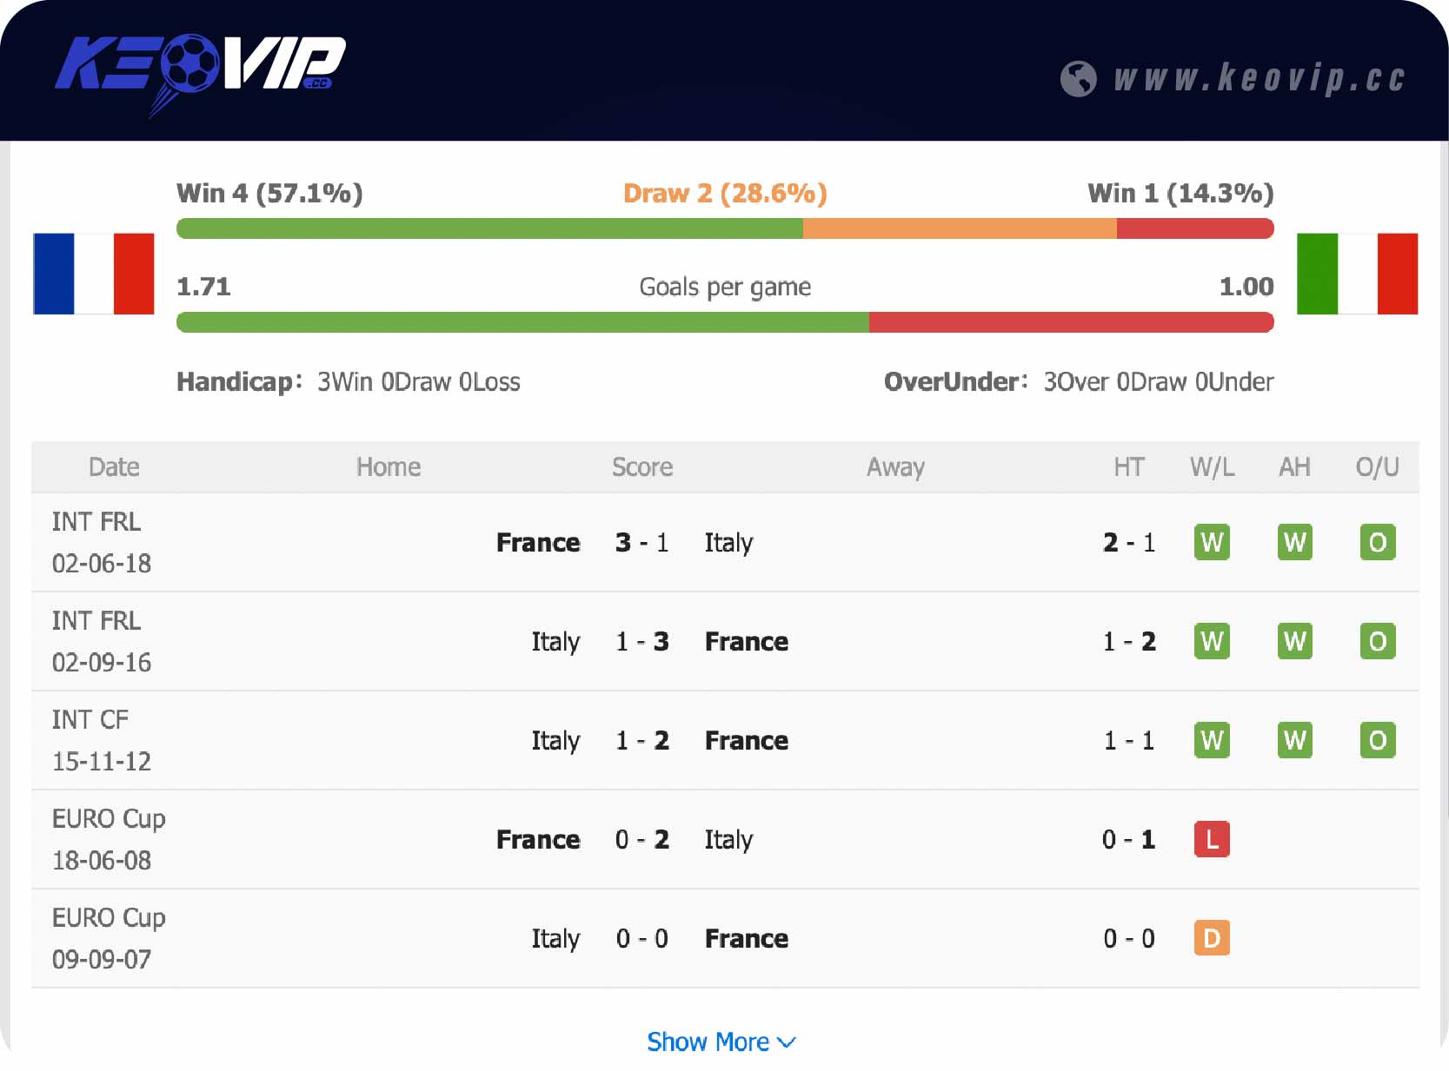Click the globe icon beside website URL

pyautogui.click(x=1078, y=79)
